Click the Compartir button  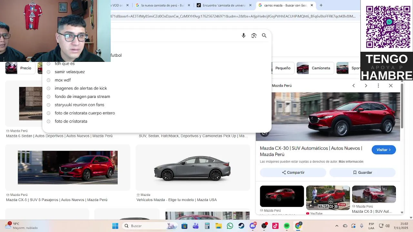click(293, 172)
